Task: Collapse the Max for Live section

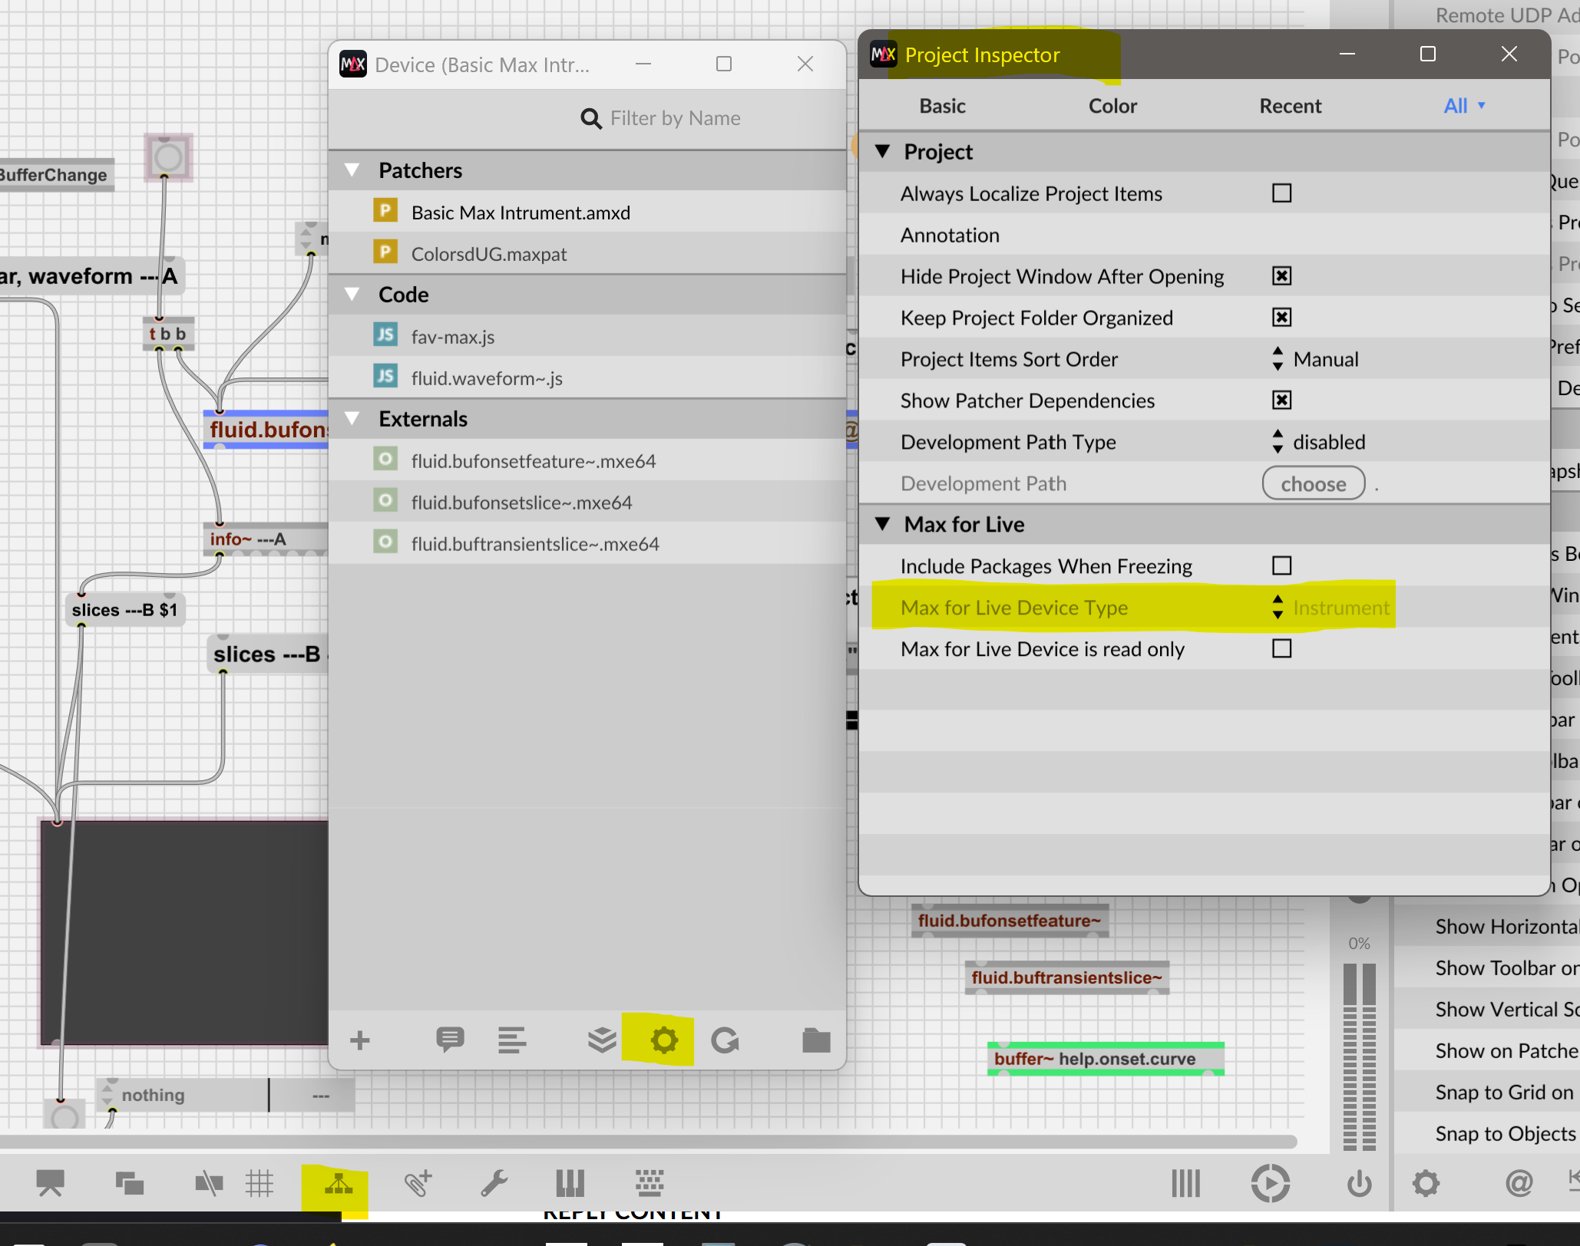Action: coord(883,524)
